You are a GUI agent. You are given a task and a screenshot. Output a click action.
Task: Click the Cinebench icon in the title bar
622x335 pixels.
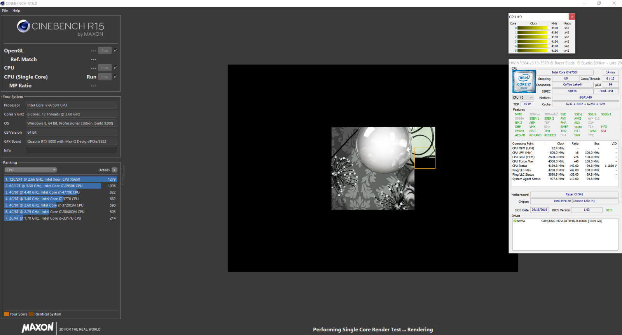(3, 3)
